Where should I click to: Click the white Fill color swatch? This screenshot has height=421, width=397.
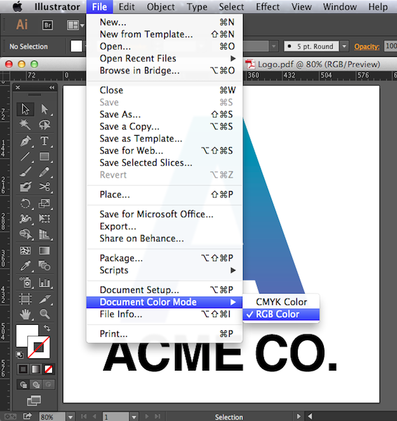pyautogui.click(x=26, y=335)
